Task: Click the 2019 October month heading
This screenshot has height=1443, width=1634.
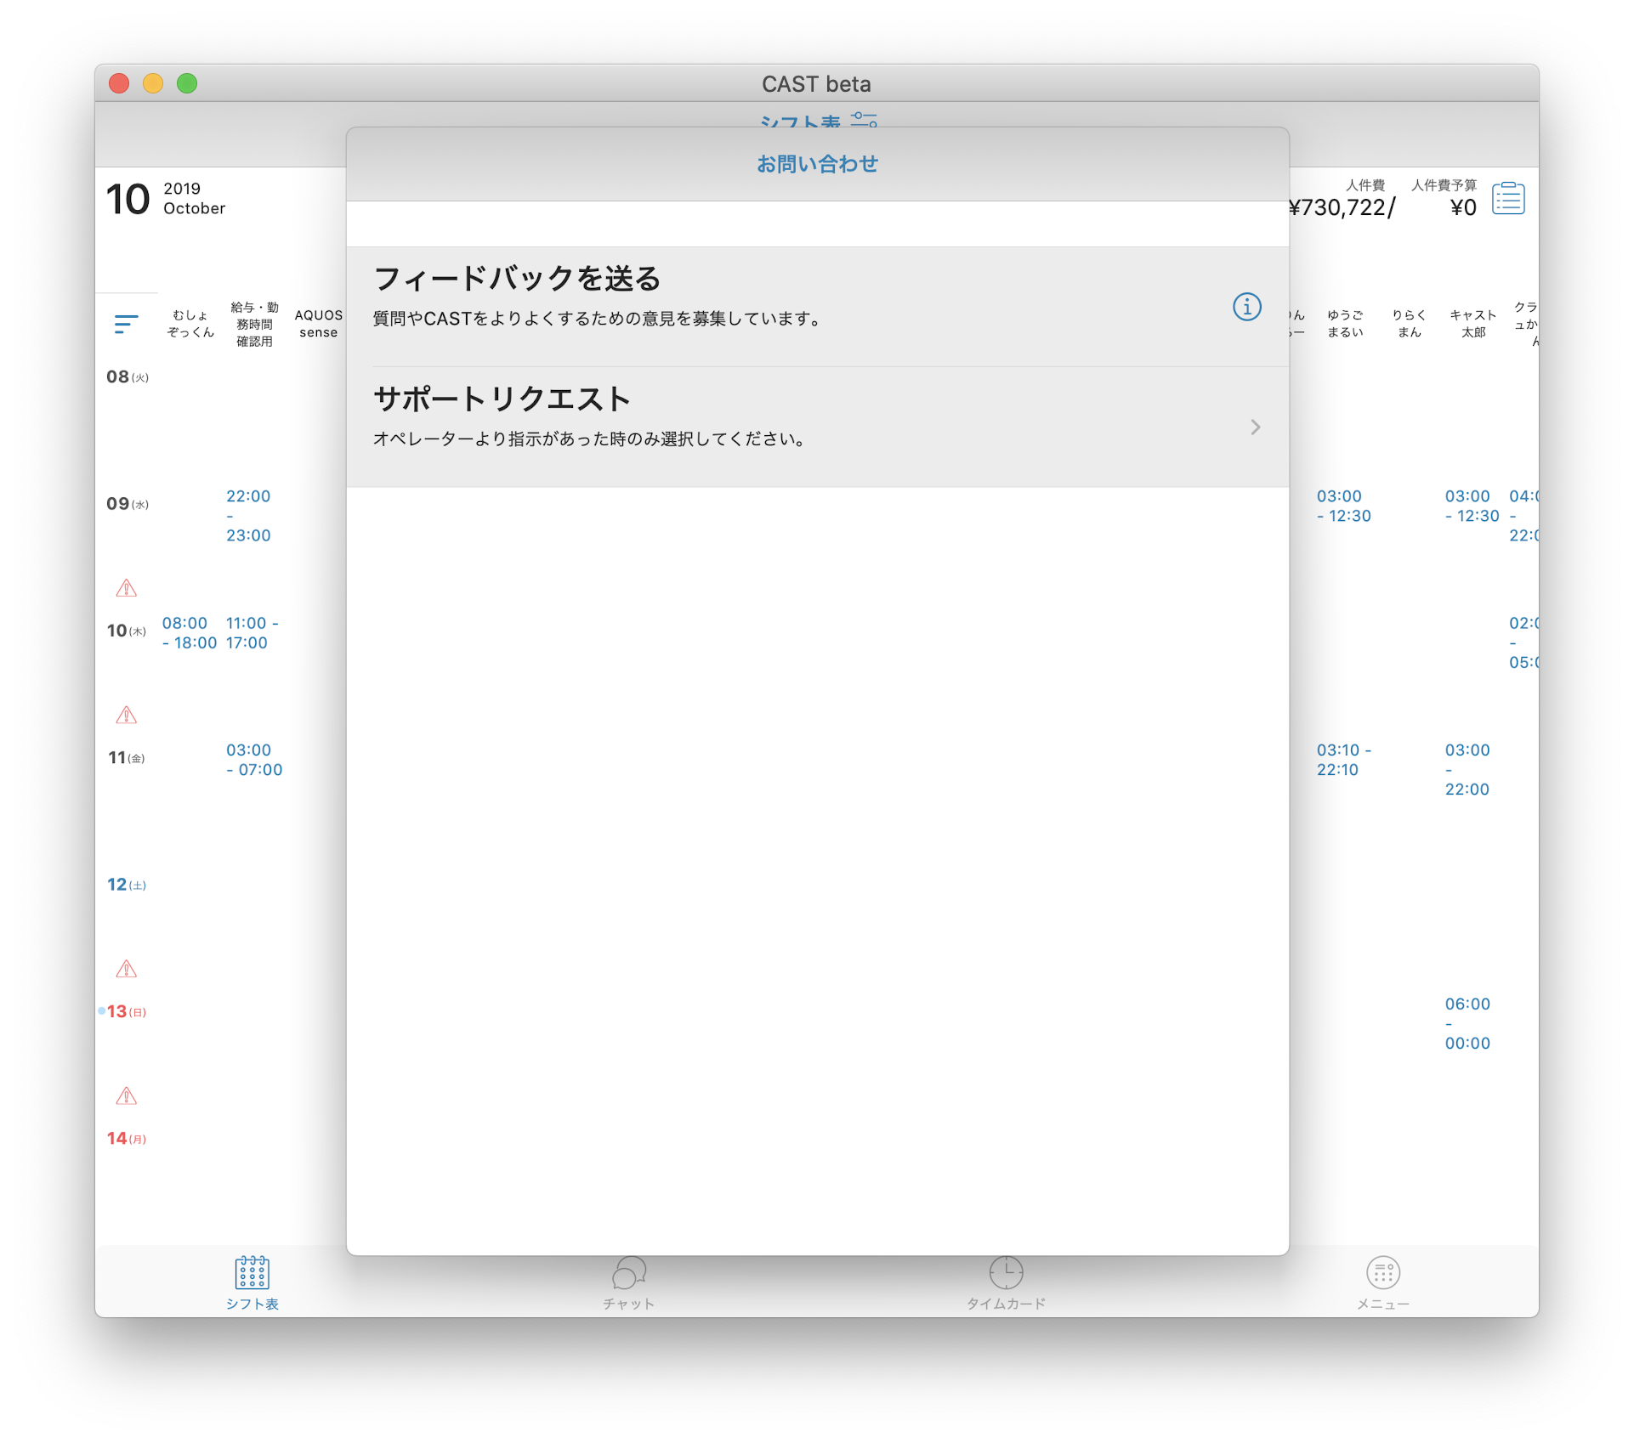Action: (x=166, y=199)
